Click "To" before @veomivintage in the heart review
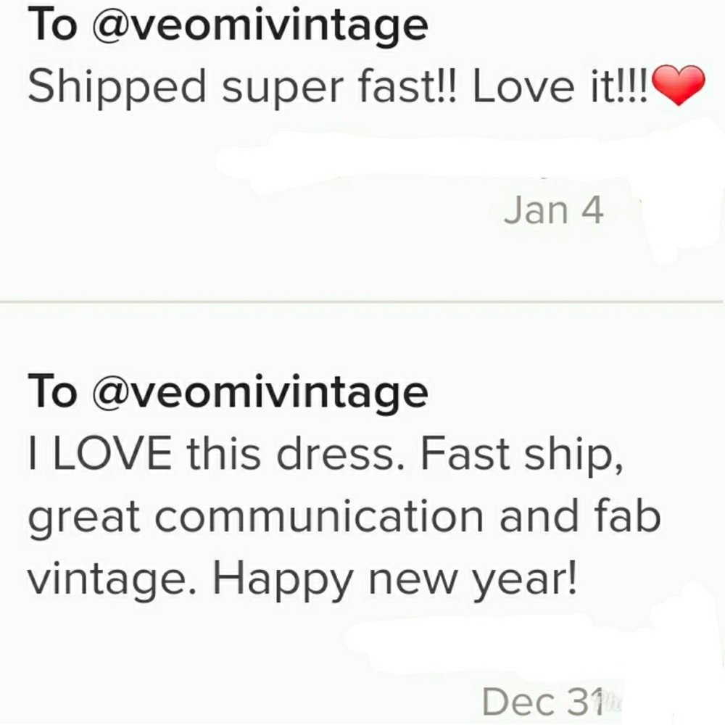 [51, 27]
